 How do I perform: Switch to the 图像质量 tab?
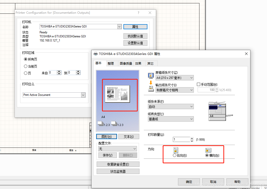[126, 64]
